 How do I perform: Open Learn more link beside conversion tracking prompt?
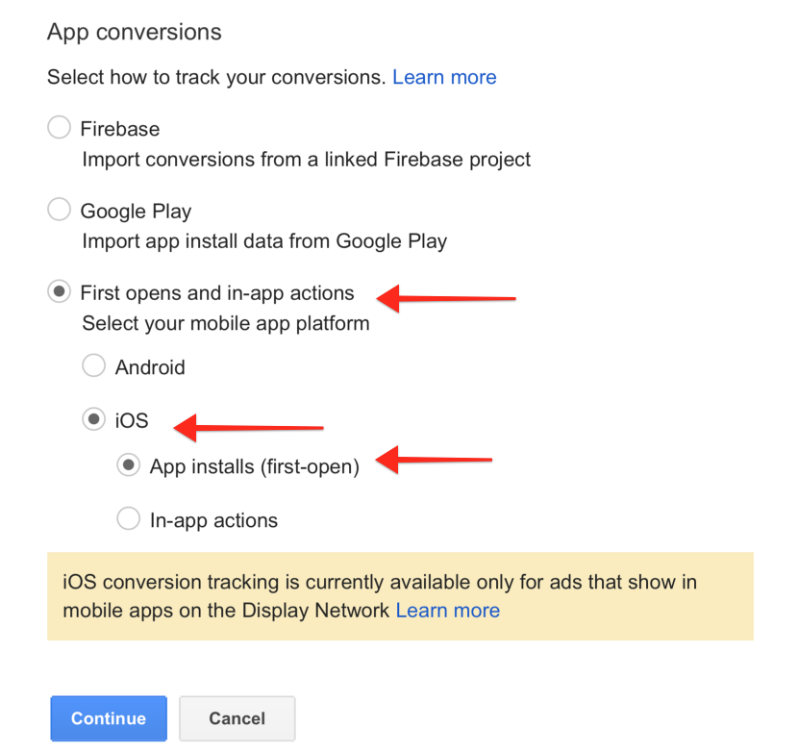click(x=444, y=77)
